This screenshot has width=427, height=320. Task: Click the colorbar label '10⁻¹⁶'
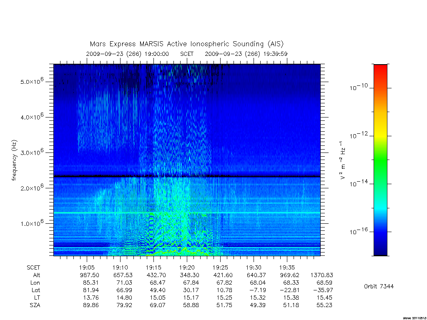click(359, 231)
